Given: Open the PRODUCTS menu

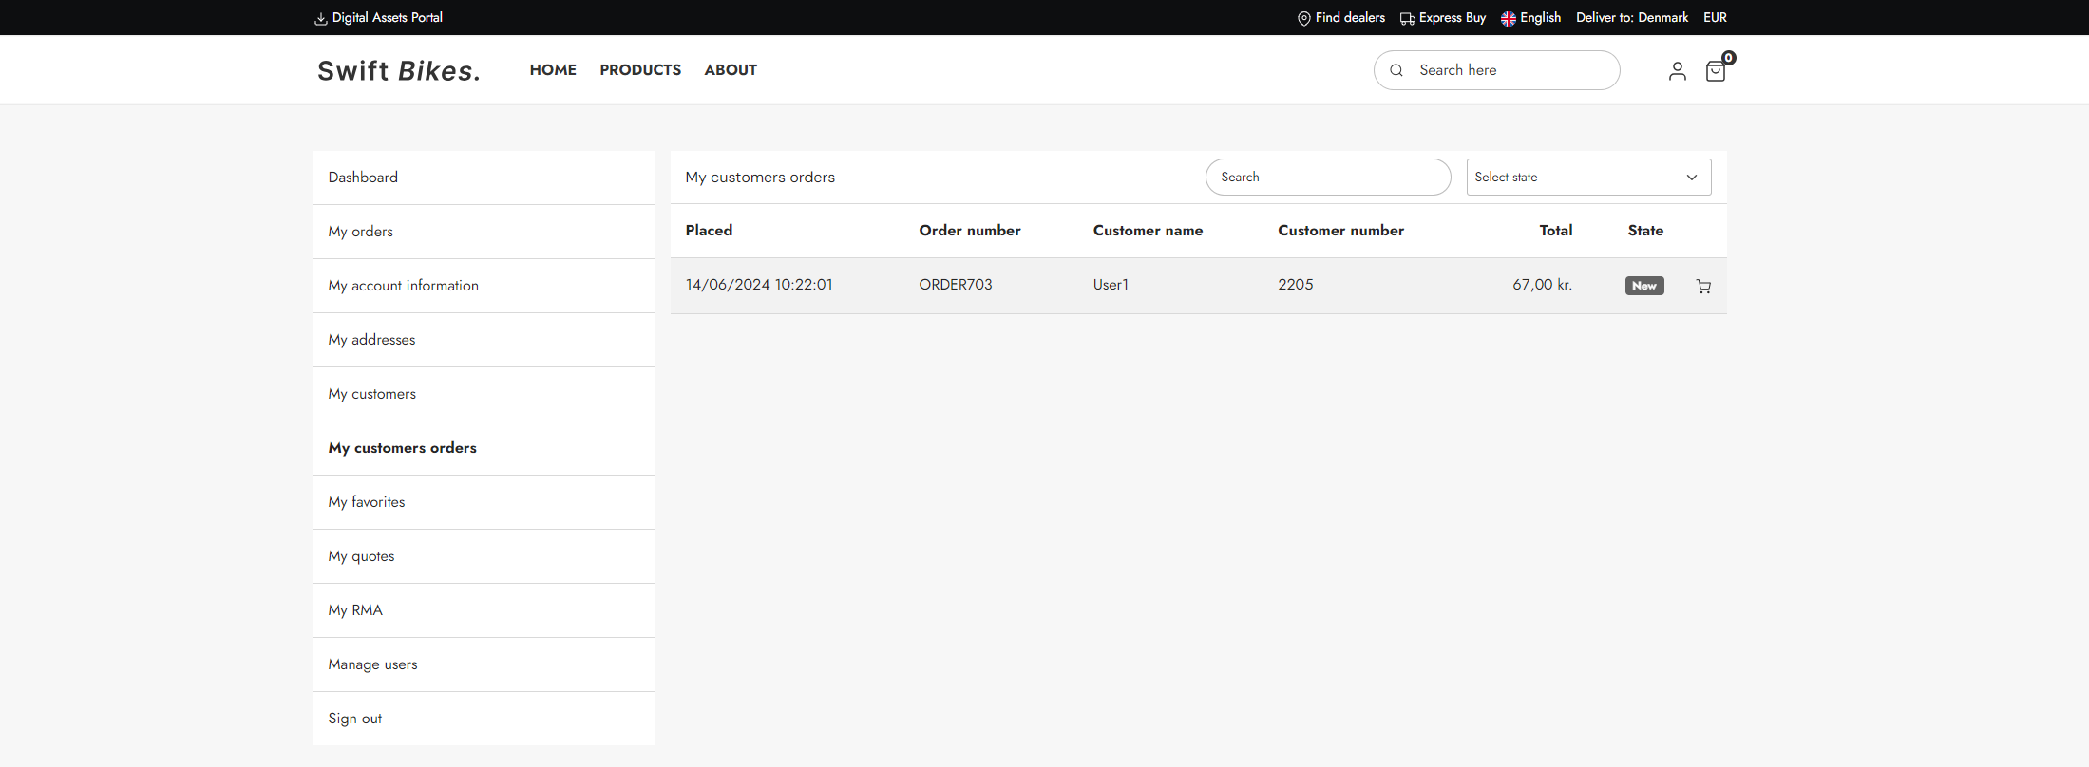Looking at the screenshot, I should point(640,70).
